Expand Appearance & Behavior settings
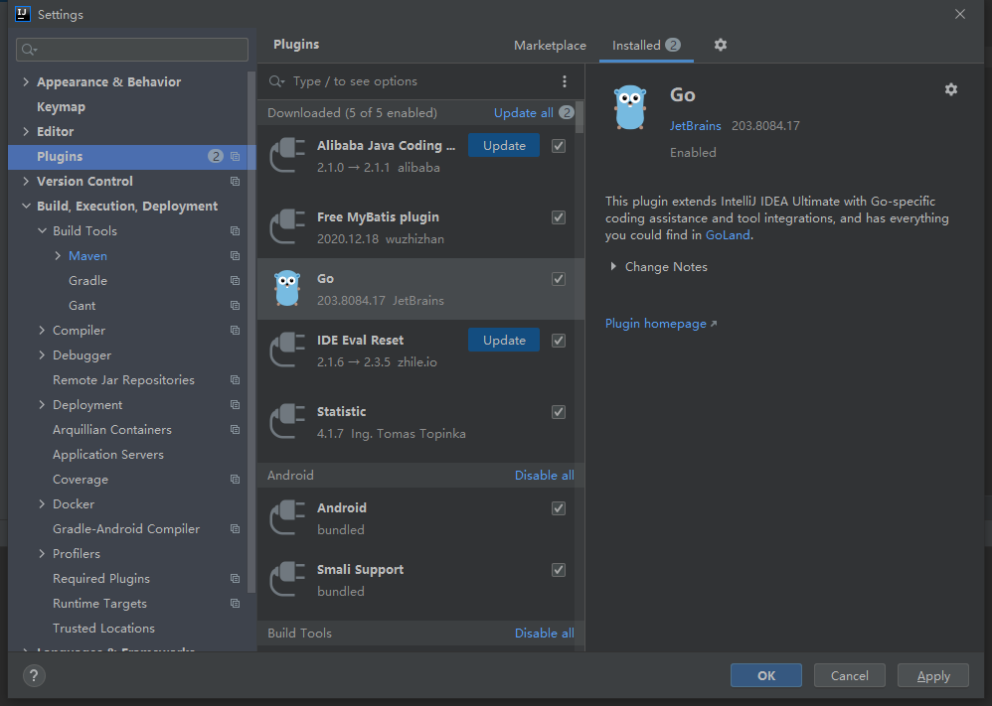Screen dimensions: 992x706 pos(26,81)
